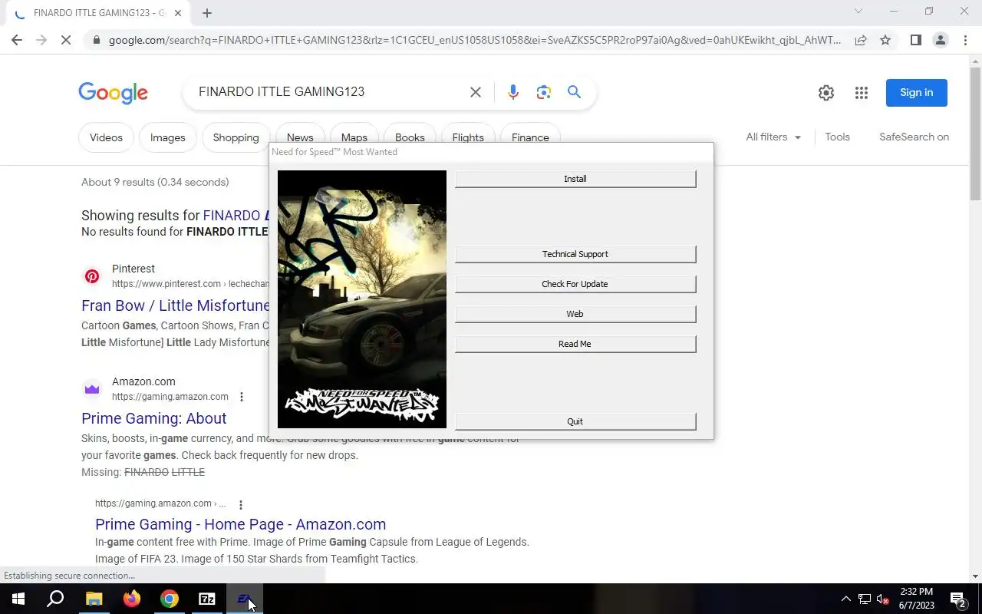Click the Most Wanted cover art image
The width and height of the screenshot is (982, 614).
click(x=362, y=299)
